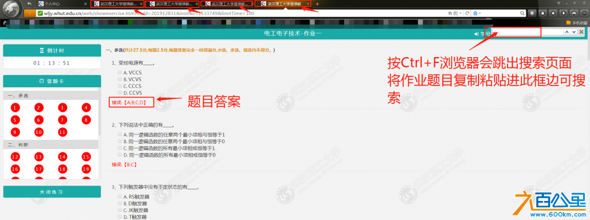Image resolution: width=590 pixels, height=220 pixels.
Task: Open favorites with round star toolbar icon
Action: tap(552, 13)
